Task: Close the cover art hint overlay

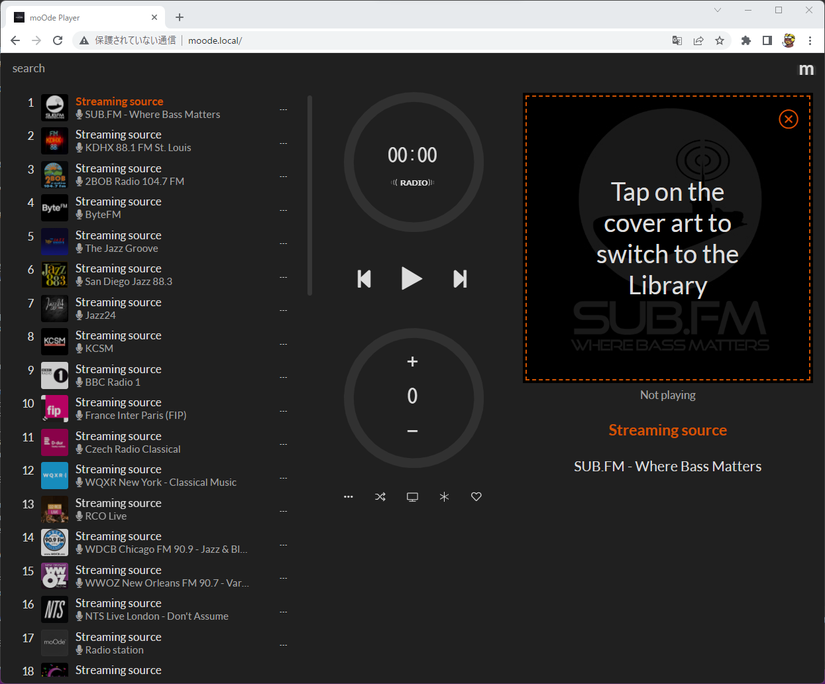Action: (788, 119)
